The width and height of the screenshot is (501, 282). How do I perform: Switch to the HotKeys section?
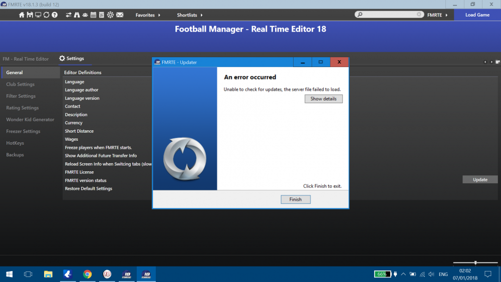click(x=15, y=143)
